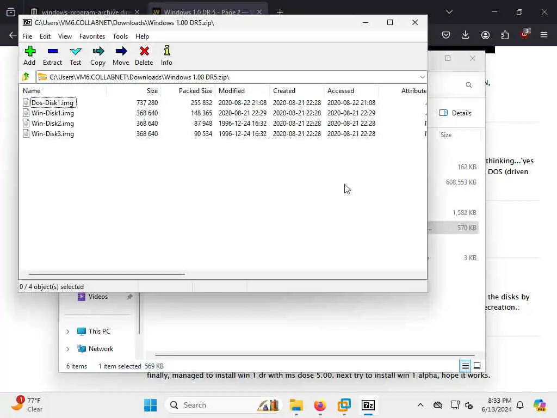Expand the This PC tree node
The image size is (557, 418).
(67, 331)
